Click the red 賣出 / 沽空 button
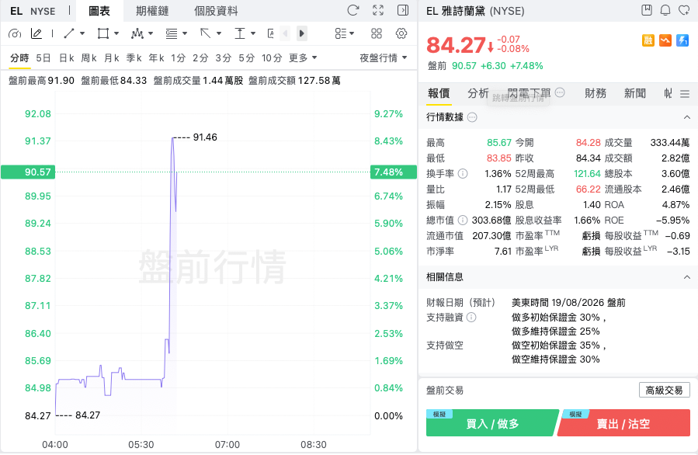Viewport: 698px width, 455px height. tap(623, 423)
